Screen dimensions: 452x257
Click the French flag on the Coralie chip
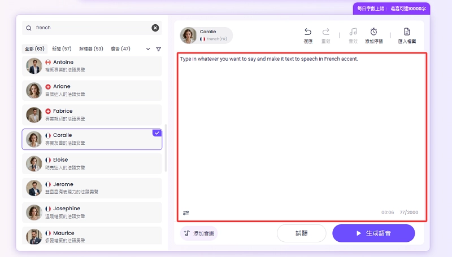[x=203, y=39]
